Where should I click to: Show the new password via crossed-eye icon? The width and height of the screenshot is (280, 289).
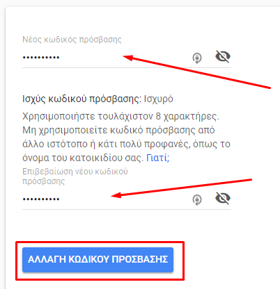point(223,56)
